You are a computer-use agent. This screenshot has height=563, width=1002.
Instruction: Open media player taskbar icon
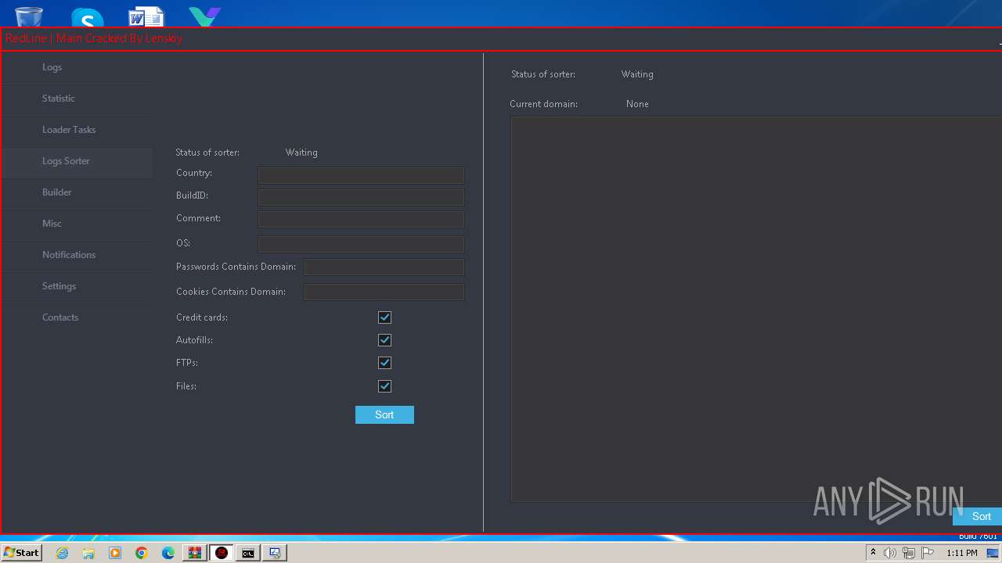tap(115, 553)
